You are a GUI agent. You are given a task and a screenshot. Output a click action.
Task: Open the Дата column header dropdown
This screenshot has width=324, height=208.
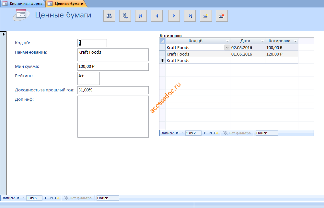click(x=262, y=41)
